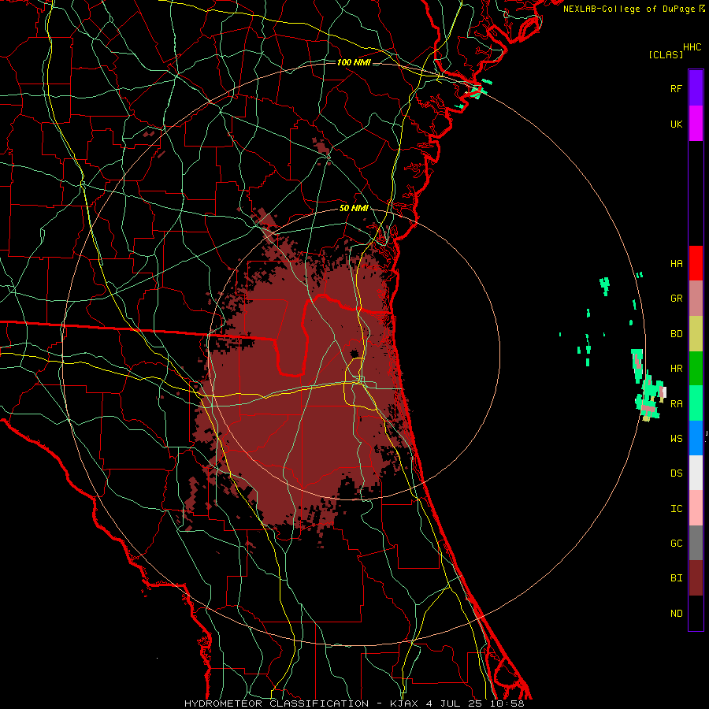Click the WS legend label
Screen dimensions: 709x709
click(x=676, y=438)
